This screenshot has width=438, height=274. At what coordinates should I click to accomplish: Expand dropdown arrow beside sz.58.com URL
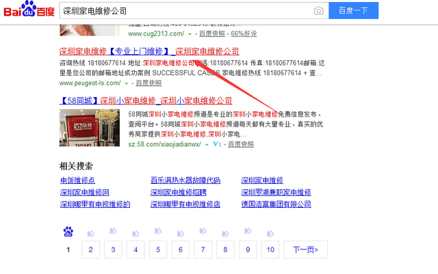(207, 145)
